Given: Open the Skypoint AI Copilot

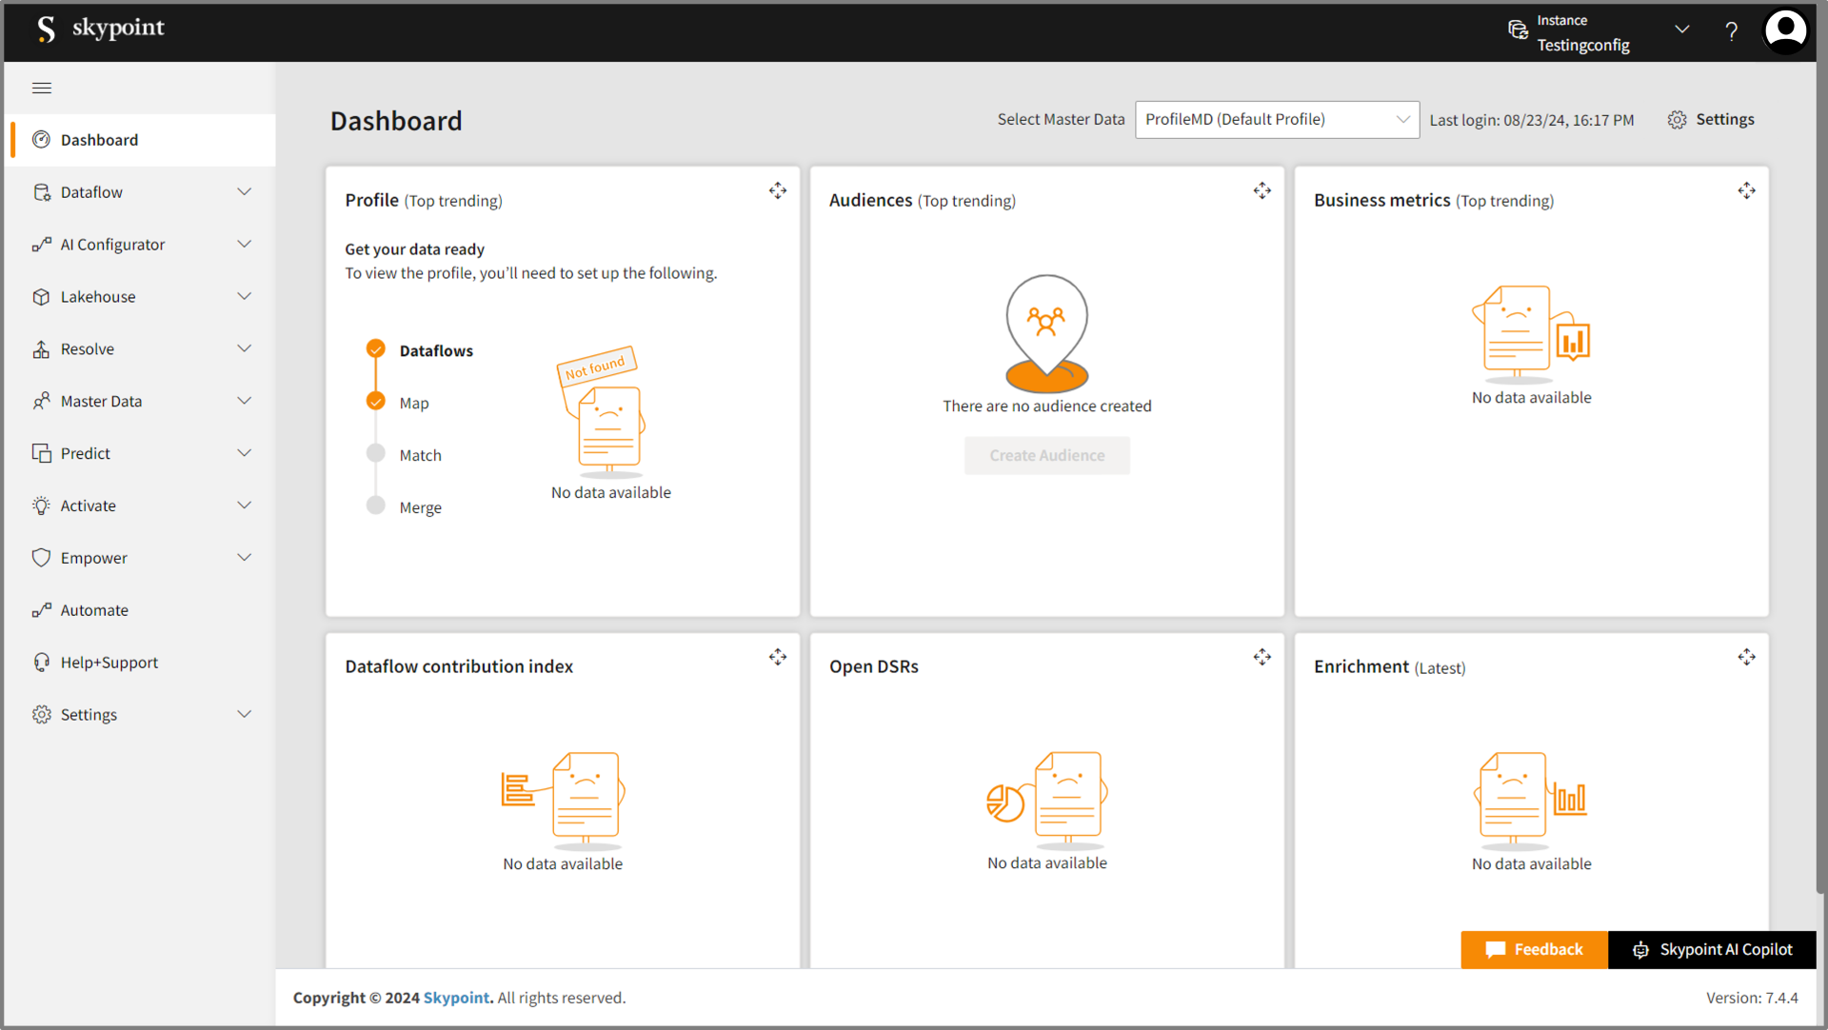Looking at the screenshot, I should click(1712, 949).
